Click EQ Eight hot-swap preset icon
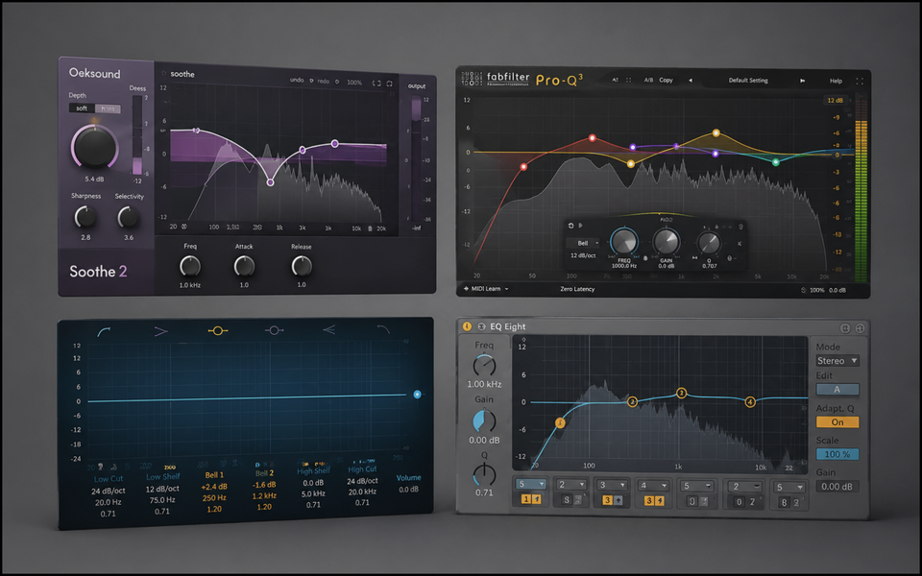This screenshot has height=576, width=922. [x=845, y=328]
